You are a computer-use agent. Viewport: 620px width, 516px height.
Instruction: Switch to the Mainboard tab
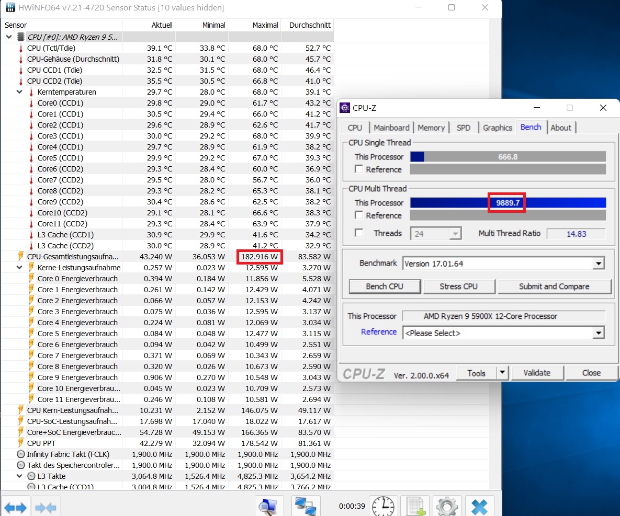pos(391,128)
